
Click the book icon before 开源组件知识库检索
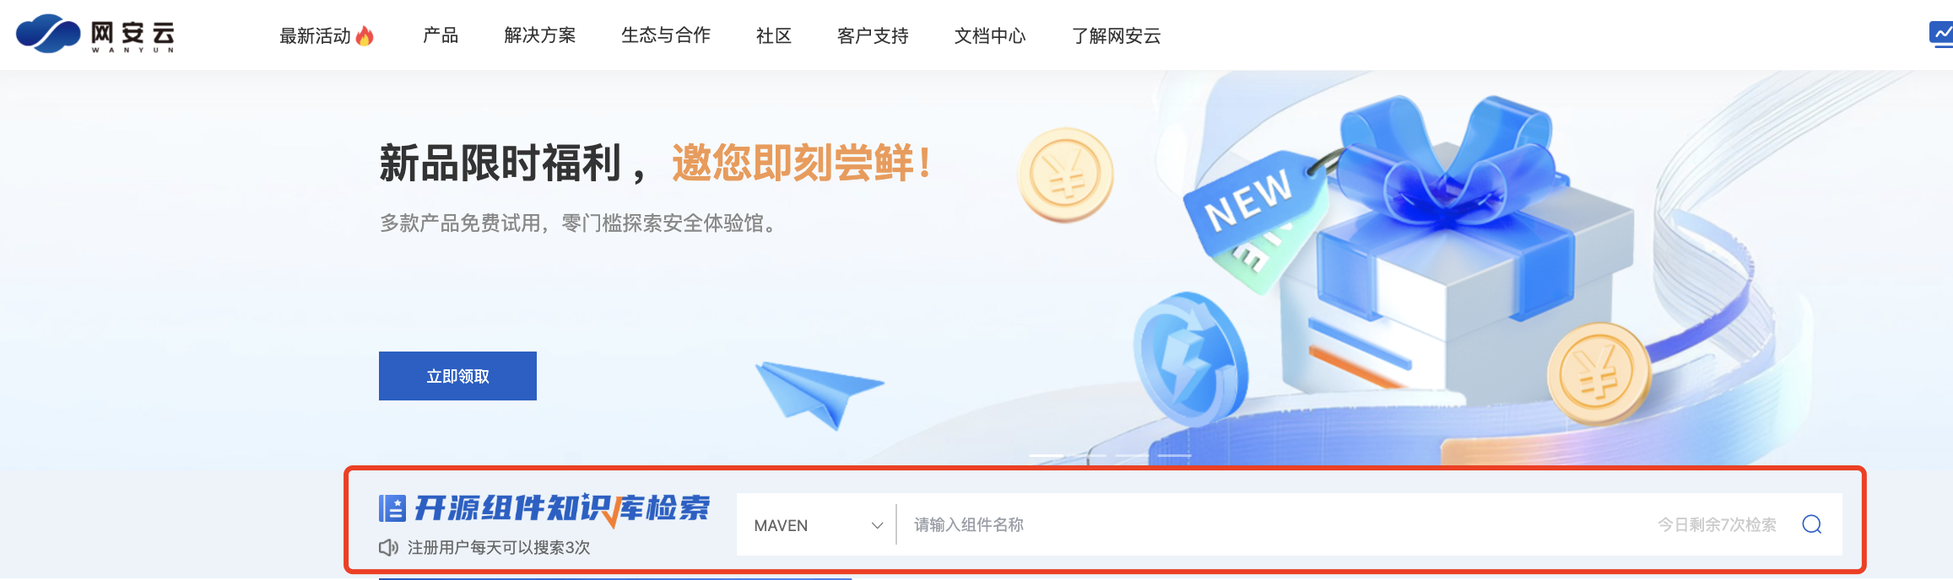point(392,508)
